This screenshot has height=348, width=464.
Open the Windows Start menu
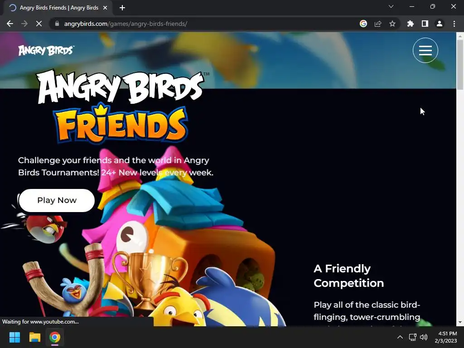(x=14, y=337)
